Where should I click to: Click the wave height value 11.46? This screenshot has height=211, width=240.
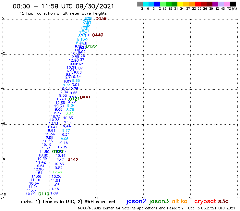(54, 189)
